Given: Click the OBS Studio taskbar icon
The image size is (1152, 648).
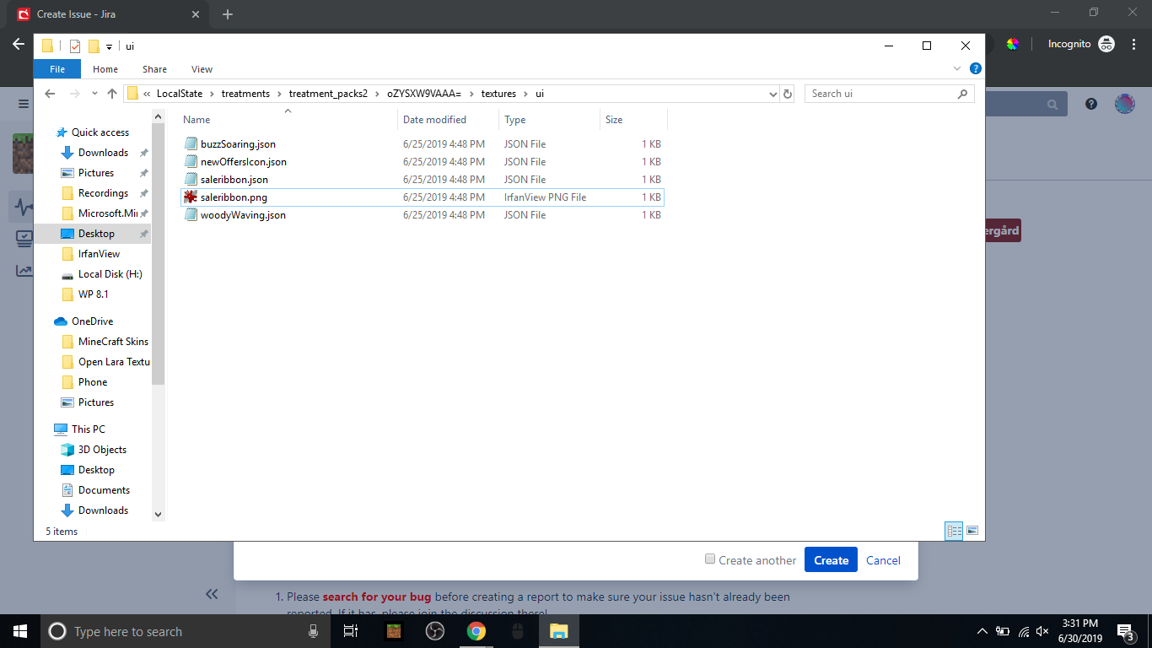Looking at the screenshot, I should (x=435, y=631).
